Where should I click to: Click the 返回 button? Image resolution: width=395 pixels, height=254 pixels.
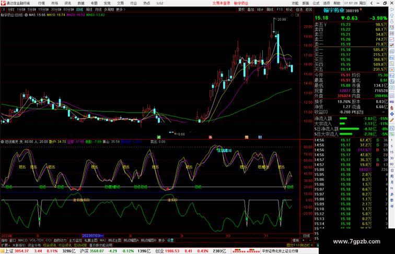coord(309,9)
